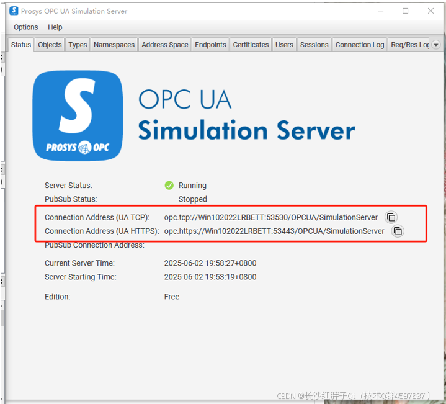The width and height of the screenshot is (446, 404).
Task: Select the Endpoints tab
Action: point(210,45)
